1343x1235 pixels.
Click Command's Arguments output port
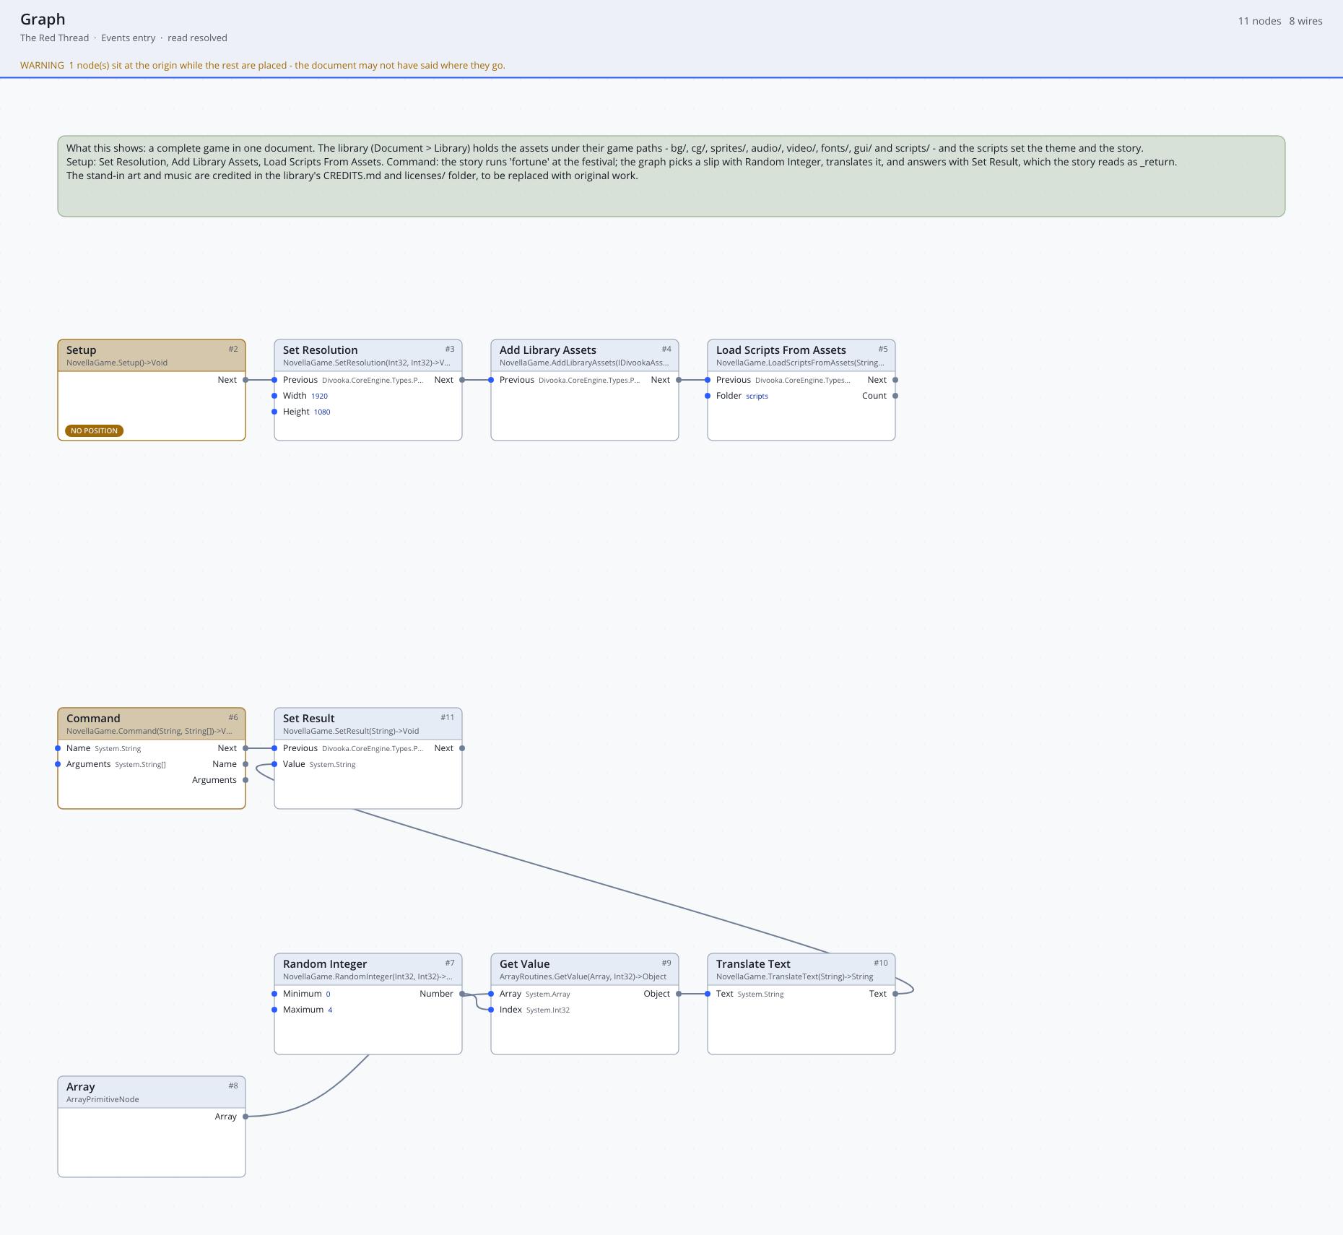pos(245,780)
